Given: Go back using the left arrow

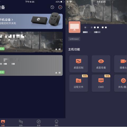Looking at the screenshot, I should point(69,7).
